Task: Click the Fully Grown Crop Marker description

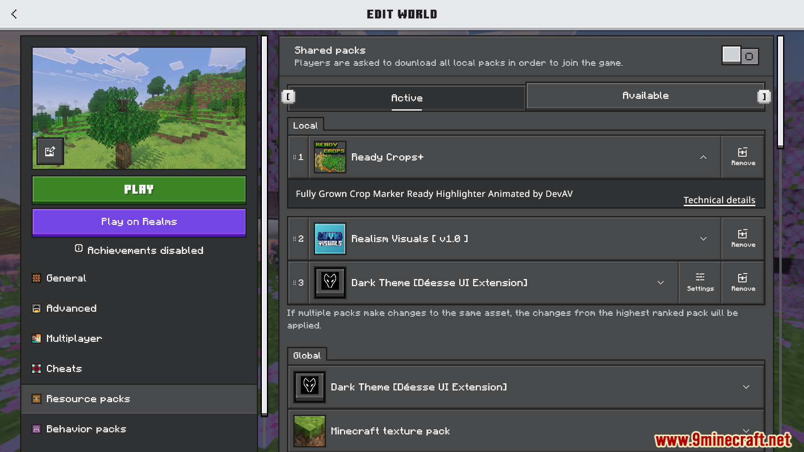Action: [x=434, y=194]
